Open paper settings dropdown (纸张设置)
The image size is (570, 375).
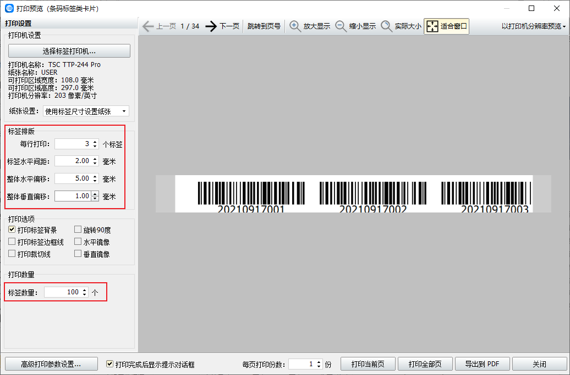click(86, 111)
